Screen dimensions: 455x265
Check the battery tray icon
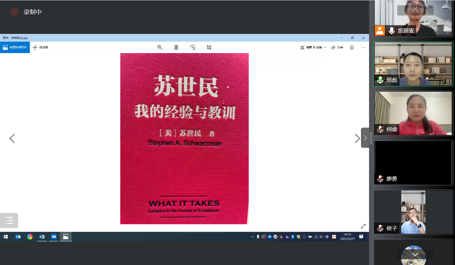310,237
